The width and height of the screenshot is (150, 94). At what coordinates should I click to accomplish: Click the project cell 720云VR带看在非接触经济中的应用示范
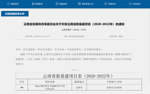(50, 87)
